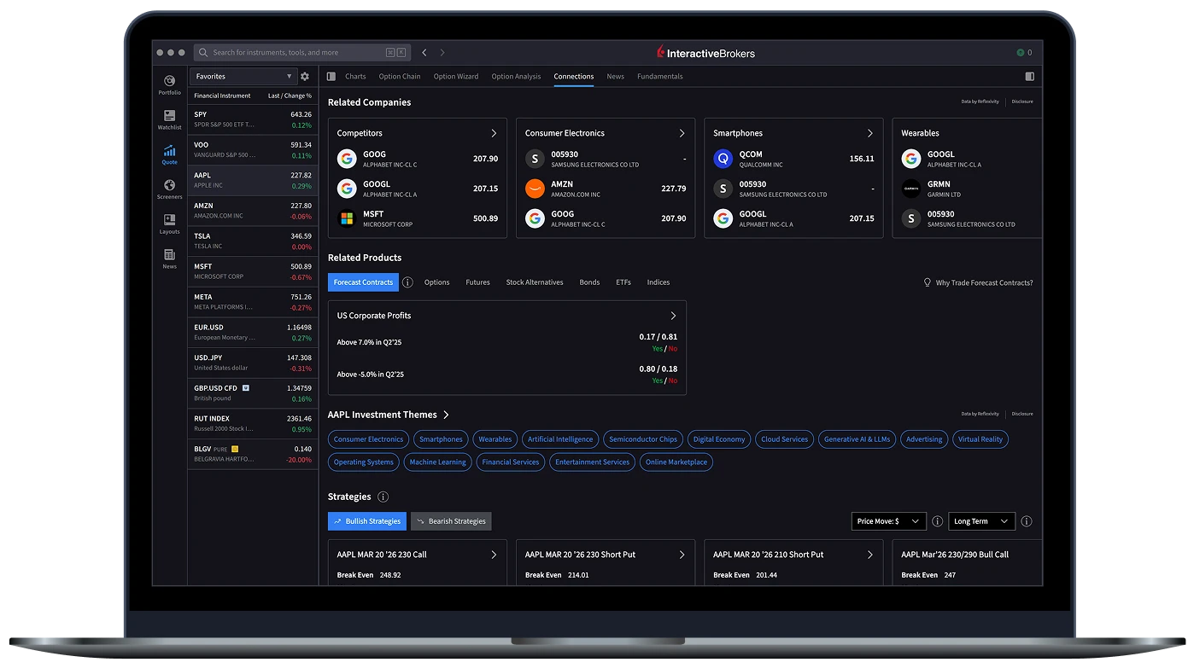Image resolution: width=1194 pixels, height=668 pixels.
Task: Select Bullish Strategies
Action: click(x=367, y=521)
